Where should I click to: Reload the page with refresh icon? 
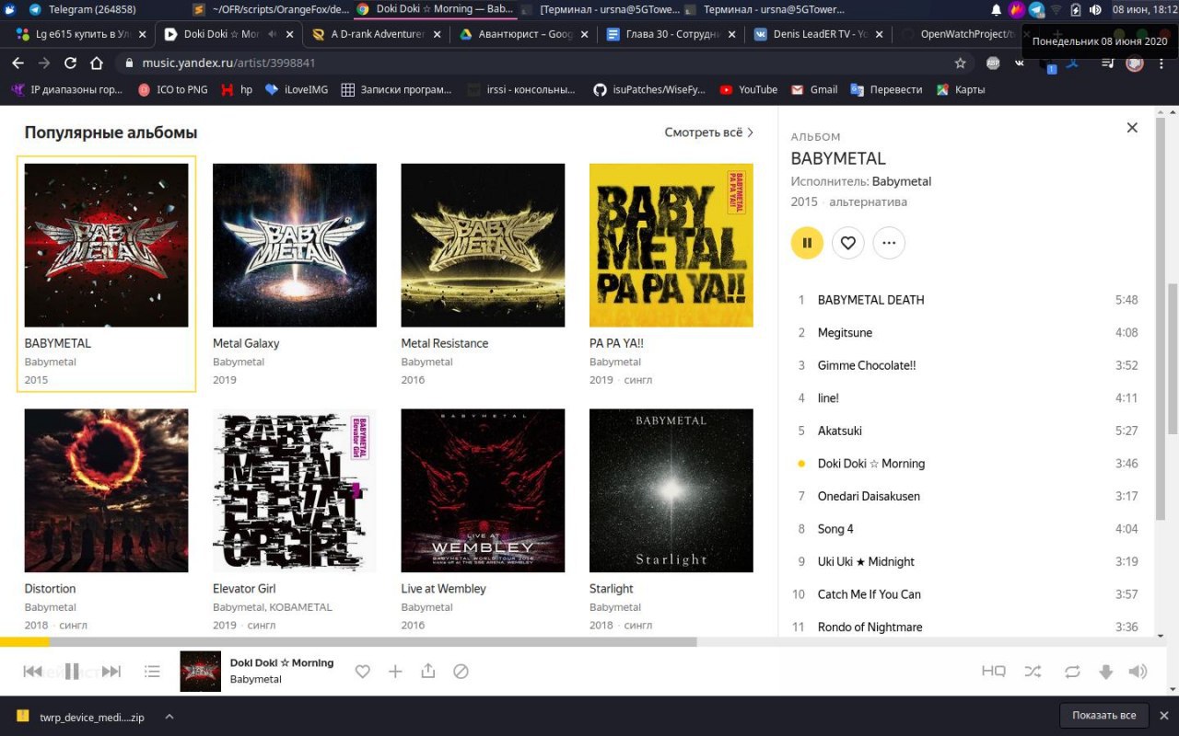coord(70,63)
